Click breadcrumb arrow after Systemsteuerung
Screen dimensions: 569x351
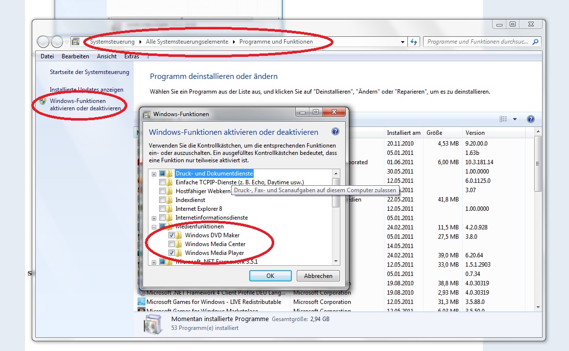(141, 42)
